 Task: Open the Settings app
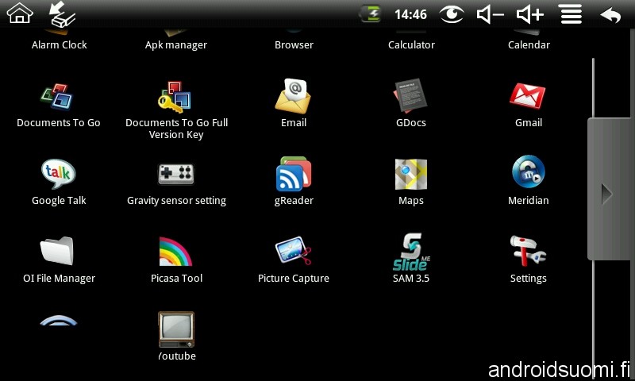[528, 251]
